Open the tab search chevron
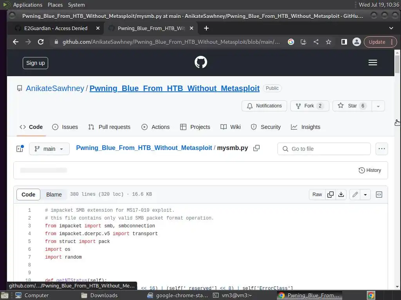Viewport: 401px width, 300px height. tap(391, 28)
